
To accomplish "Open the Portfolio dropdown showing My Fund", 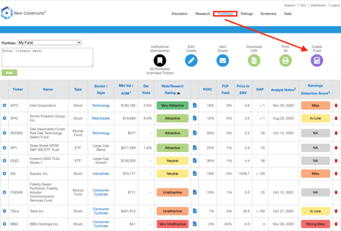I will [49, 43].
